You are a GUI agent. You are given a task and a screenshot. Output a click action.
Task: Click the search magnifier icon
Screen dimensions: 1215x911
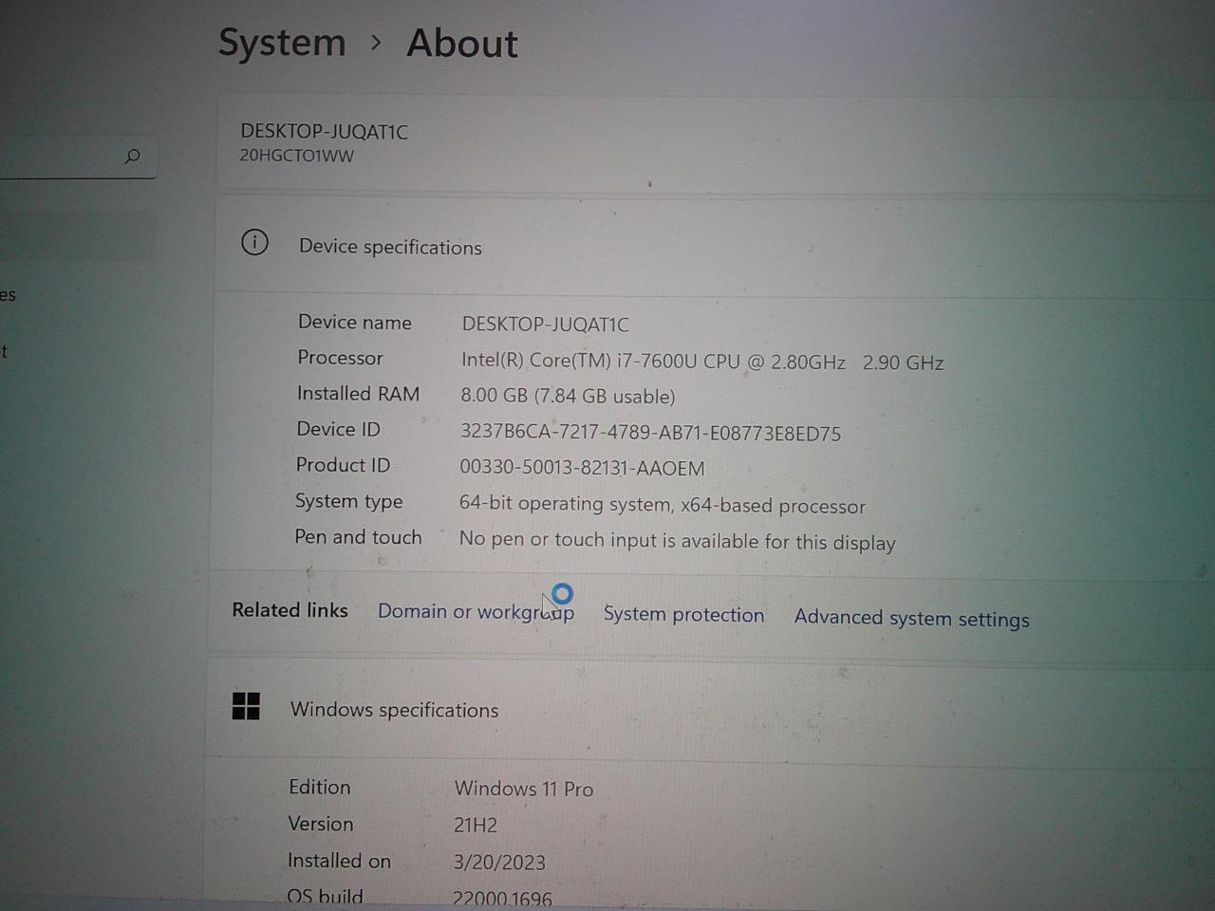(132, 156)
